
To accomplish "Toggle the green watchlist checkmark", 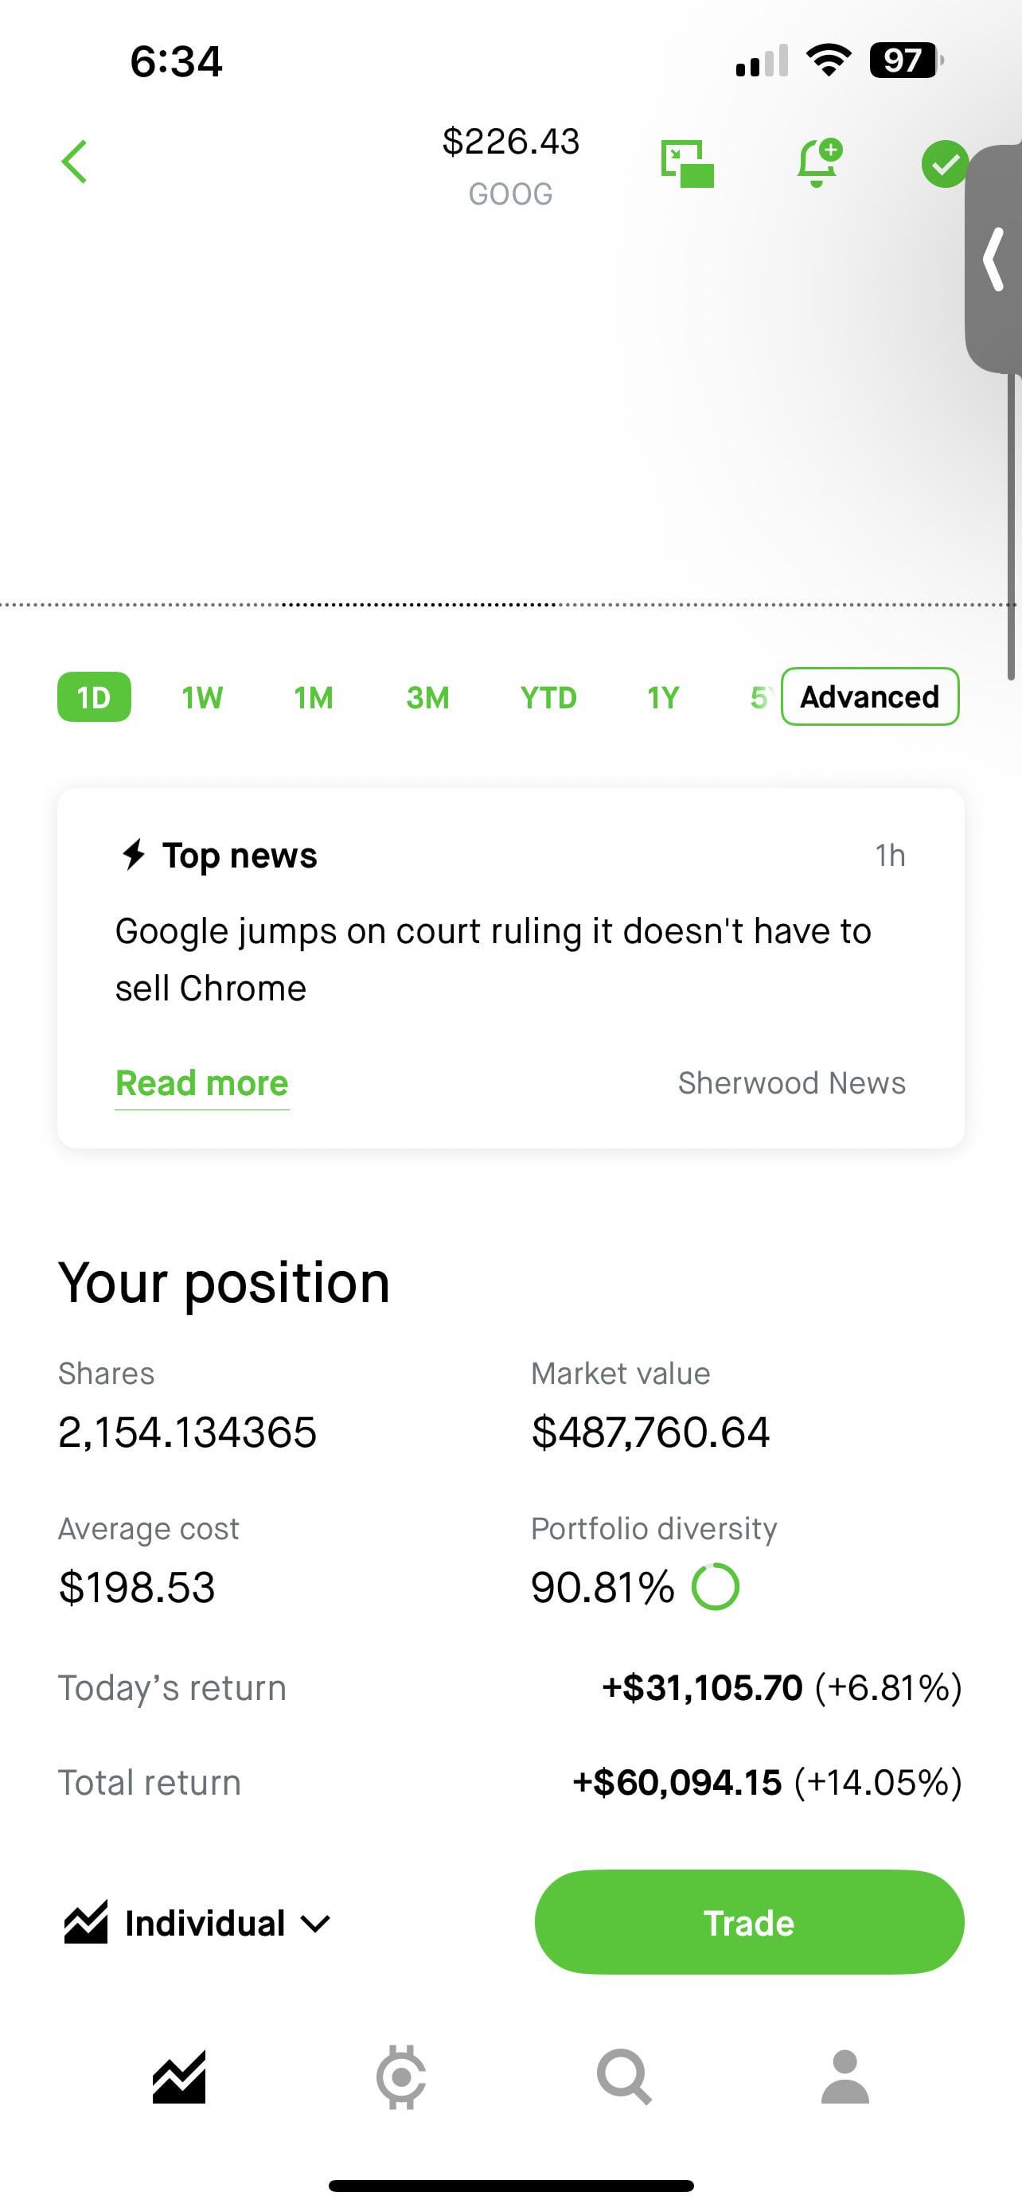I will pyautogui.click(x=944, y=163).
